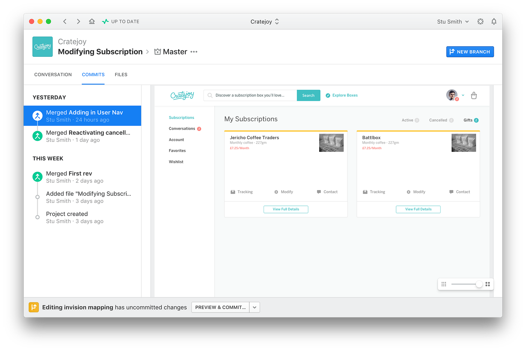Click the Jericho Coffee Traders product image
Image resolution: width=526 pixels, height=351 pixels.
331,143
